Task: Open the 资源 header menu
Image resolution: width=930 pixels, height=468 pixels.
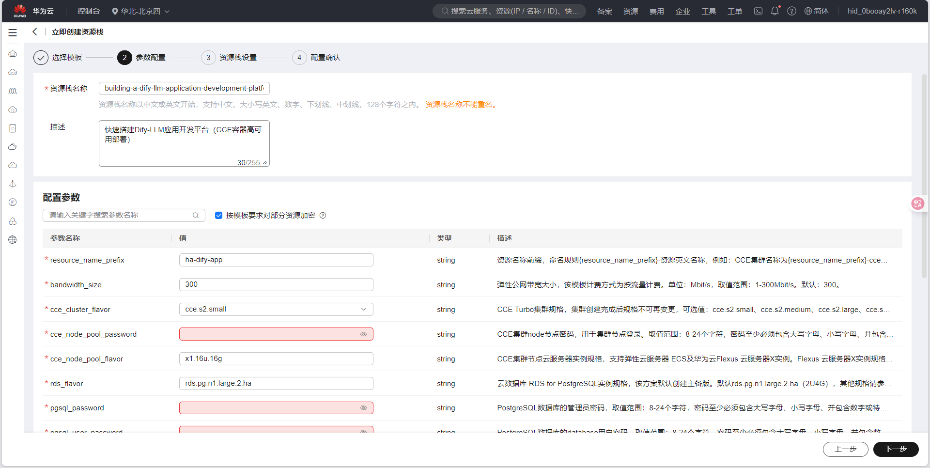Action: 631,11
